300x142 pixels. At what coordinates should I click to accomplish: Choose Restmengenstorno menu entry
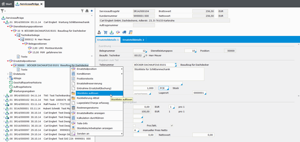(97, 108)
